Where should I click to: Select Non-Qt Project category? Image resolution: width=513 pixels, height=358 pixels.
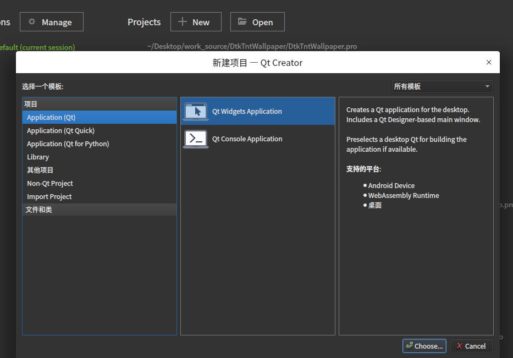click(100, 183)
